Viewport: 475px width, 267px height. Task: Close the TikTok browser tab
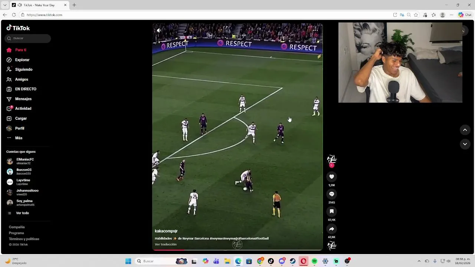65,5
